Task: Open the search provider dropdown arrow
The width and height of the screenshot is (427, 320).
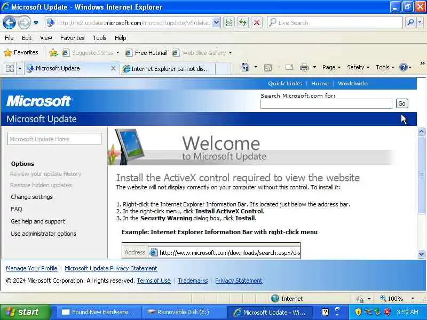Action: coord(420,23)
